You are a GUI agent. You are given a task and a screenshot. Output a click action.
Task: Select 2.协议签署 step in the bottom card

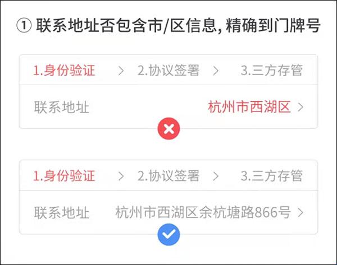pyautogui.click(x=168, y=176)
